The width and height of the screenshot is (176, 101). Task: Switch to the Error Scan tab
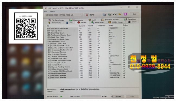pyautogui.click(x=97, y=22)
